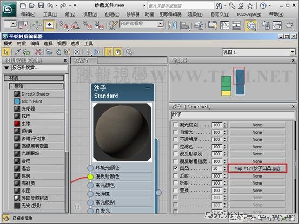The width and height of the screenshot is (299, 224).
Task: Uncheck the 凹凸 bump map checkbox
Action: click(175, 168)
